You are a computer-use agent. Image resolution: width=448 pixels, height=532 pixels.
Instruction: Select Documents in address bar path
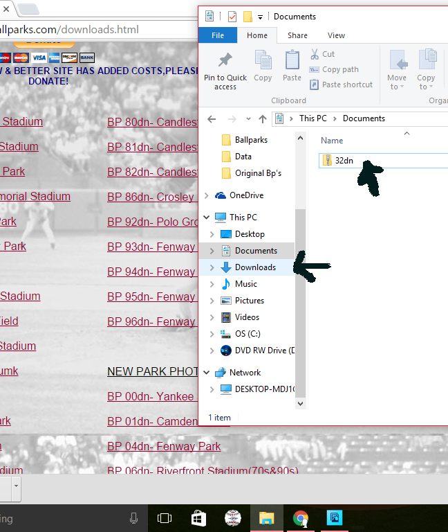(364, 118)
